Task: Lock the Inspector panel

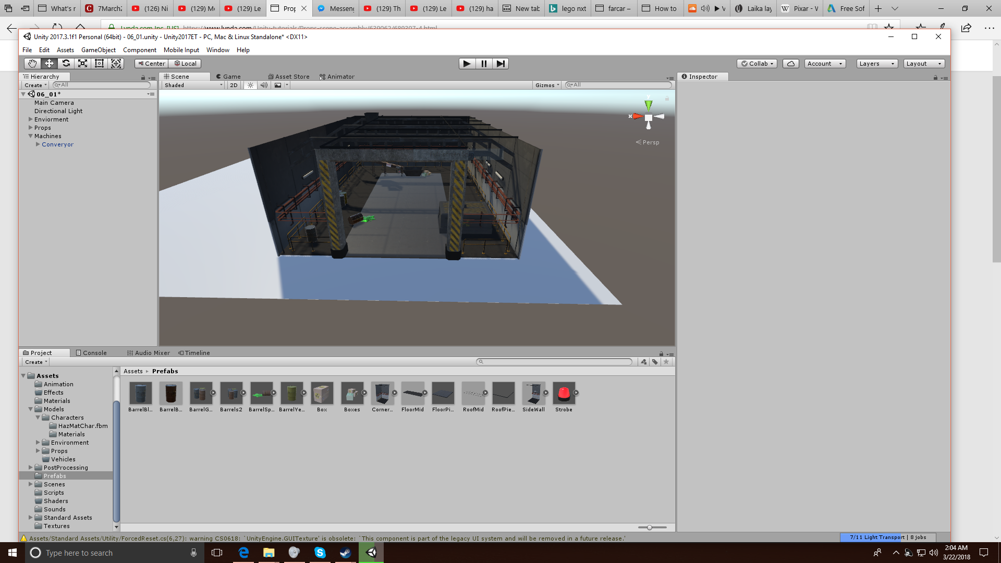Action: click(x=935, y=78)
